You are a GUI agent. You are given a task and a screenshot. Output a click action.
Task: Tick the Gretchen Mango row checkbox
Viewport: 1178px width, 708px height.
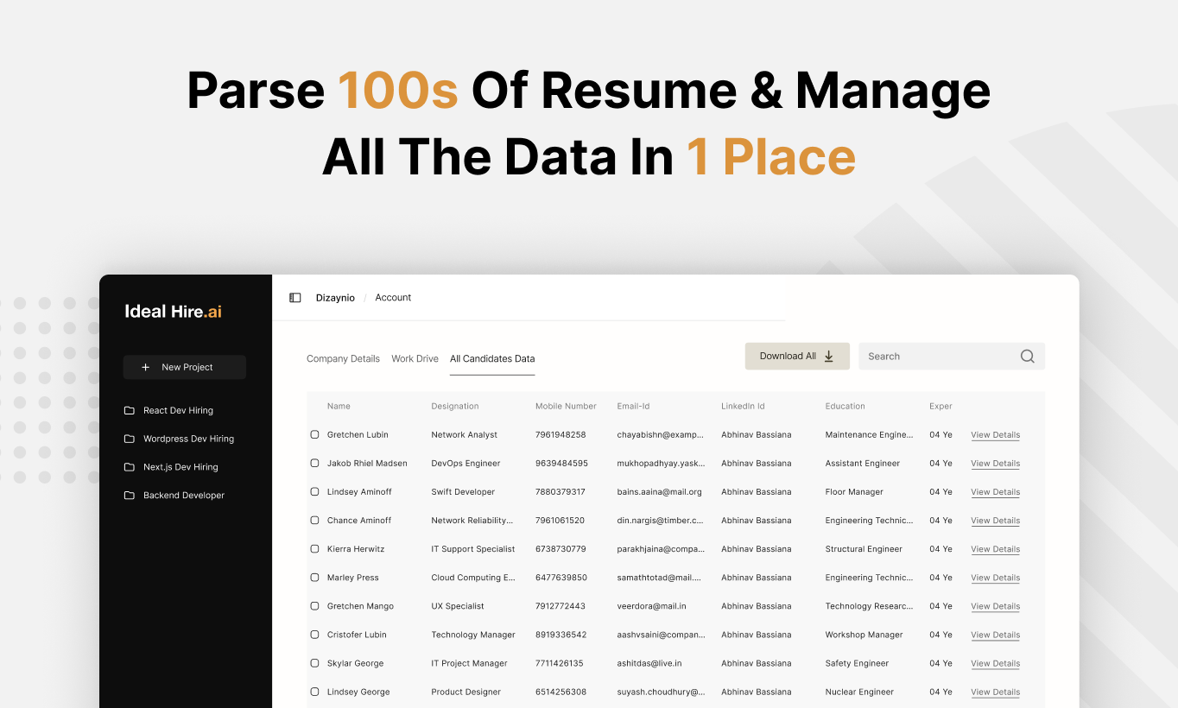point(314,606)
